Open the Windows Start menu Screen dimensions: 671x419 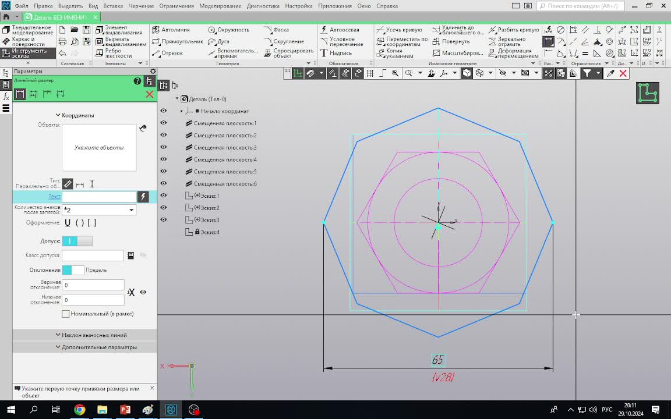pyautogui.click(x=11, y=410)
